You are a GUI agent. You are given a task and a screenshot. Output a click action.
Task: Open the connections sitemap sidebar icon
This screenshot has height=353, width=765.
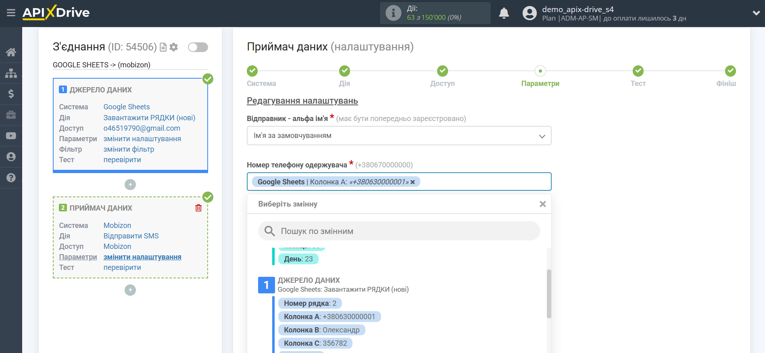pos(11,73)
